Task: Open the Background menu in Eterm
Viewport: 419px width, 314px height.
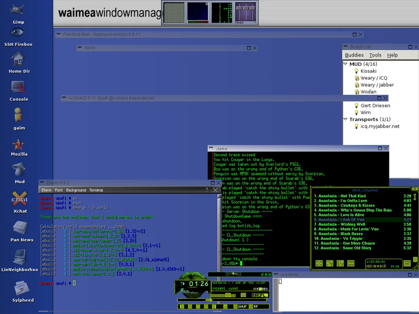Action: click(x=76, y=190)
